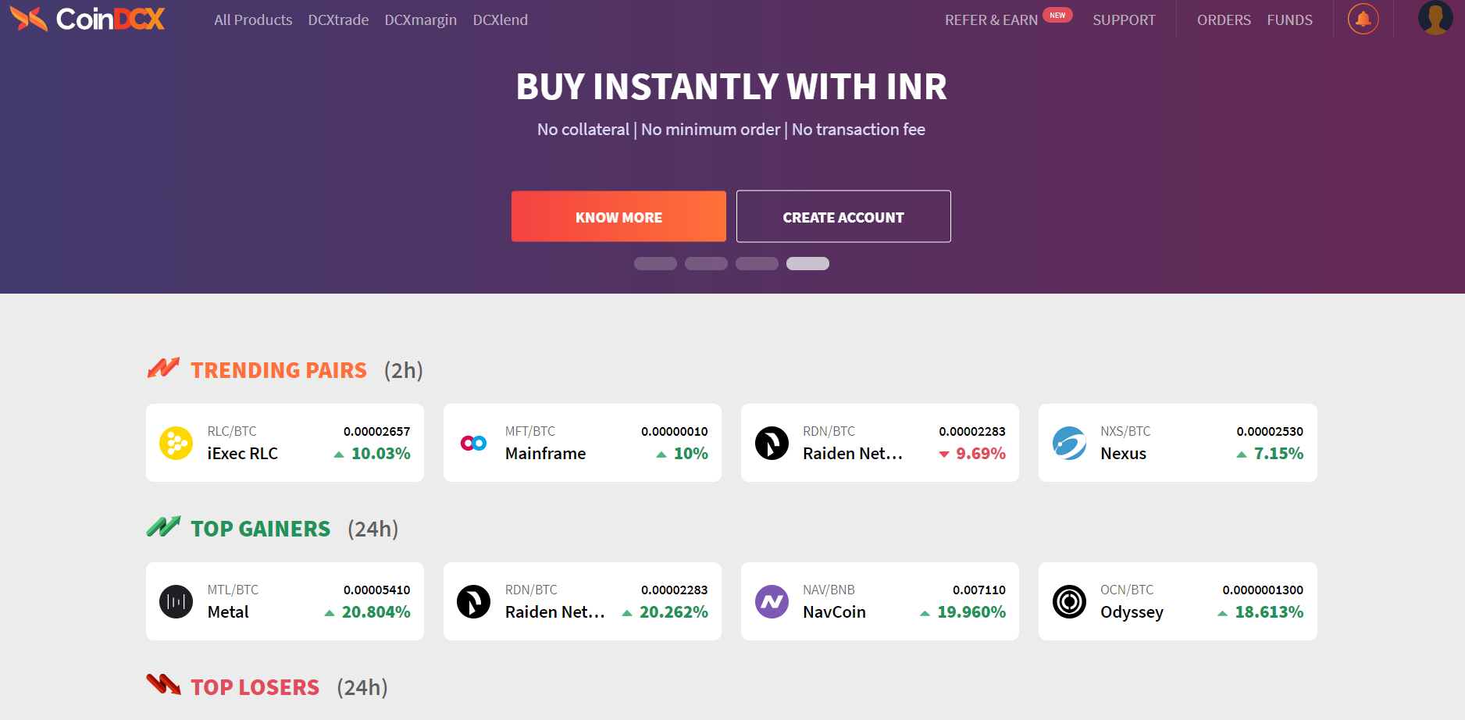Click the NavCoin coin icon
The image size is (1465, 720).
[x=772, y=602]
